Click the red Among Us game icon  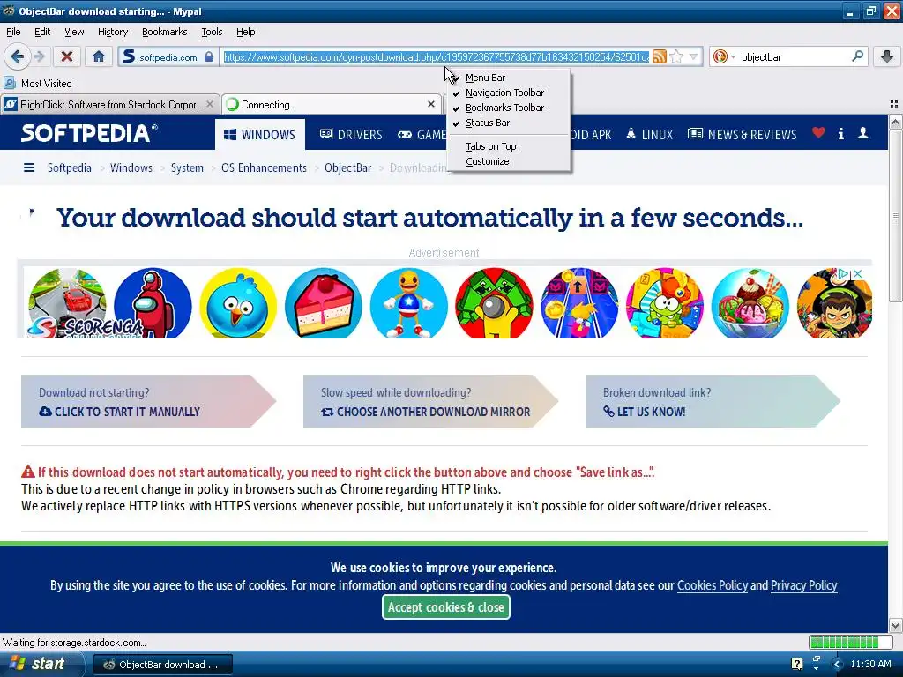(153, 303)
